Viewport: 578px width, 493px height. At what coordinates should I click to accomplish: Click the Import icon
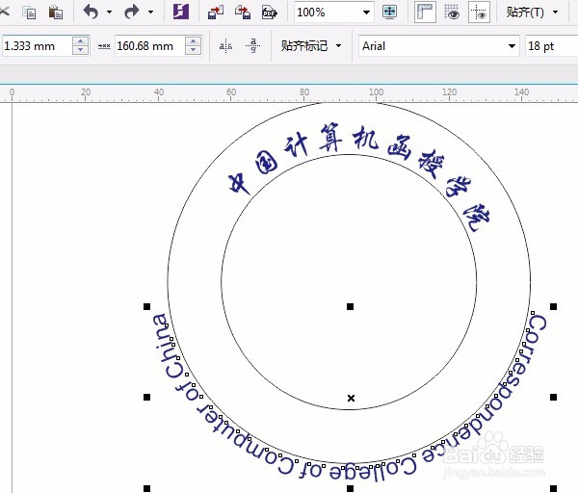click(x=216, y=13)
